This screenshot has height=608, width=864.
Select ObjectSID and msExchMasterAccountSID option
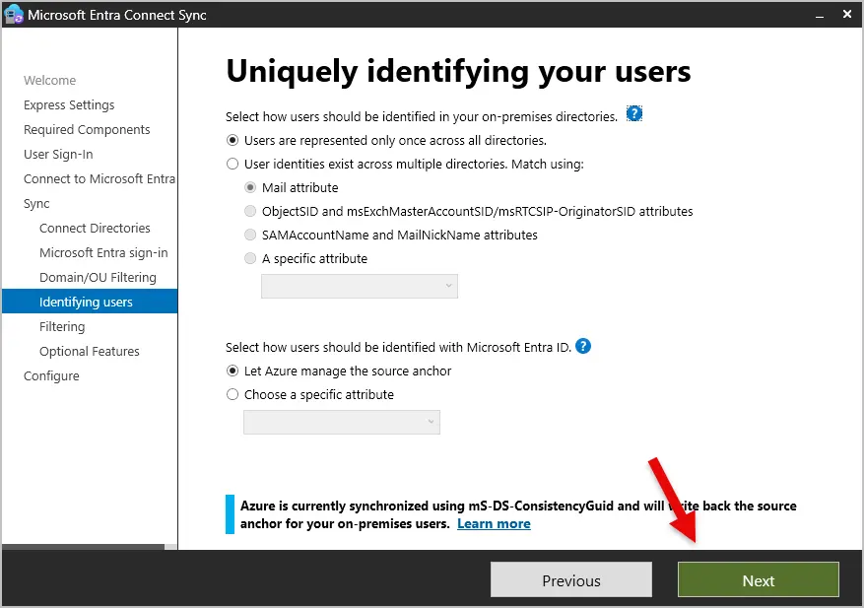tap(250, 211)
